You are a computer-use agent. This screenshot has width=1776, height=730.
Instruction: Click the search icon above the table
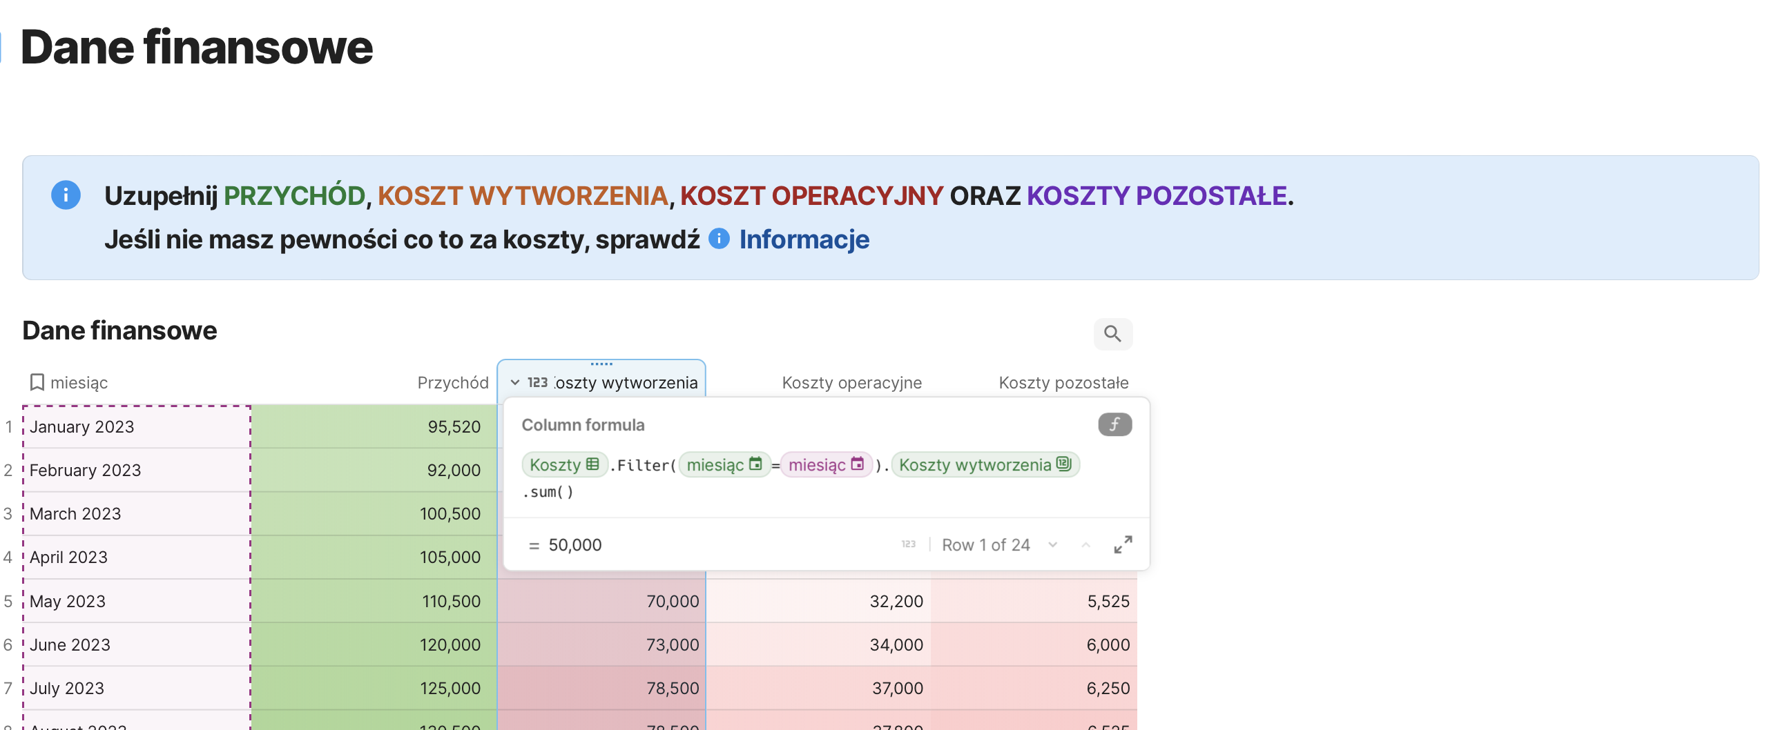tap(1112, 334)
